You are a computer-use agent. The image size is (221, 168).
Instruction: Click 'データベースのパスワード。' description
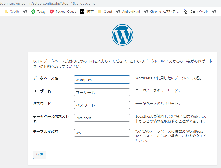point(158,104)
